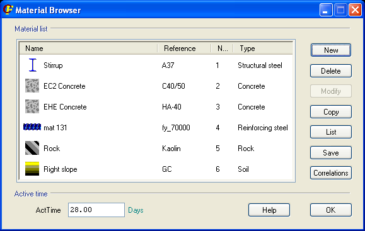Screen dimensions: 365x231
Task: Open the material List report
Action: (x=331, y=132)
